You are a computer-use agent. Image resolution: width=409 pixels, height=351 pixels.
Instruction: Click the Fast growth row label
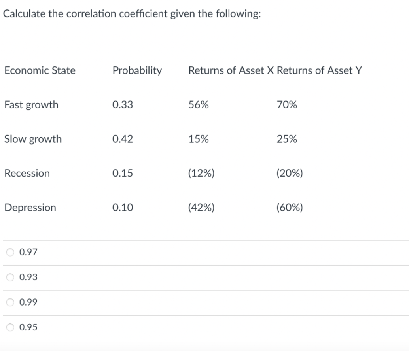tap(31, 105)
